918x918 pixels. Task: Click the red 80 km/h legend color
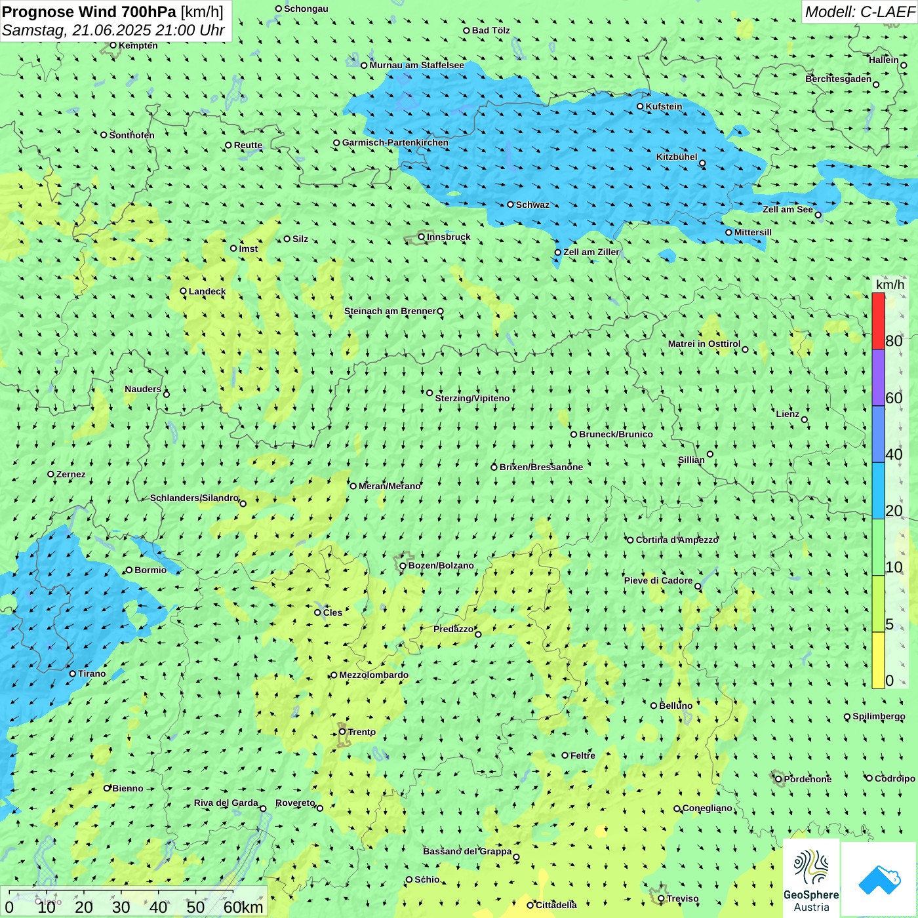point(878,321)
